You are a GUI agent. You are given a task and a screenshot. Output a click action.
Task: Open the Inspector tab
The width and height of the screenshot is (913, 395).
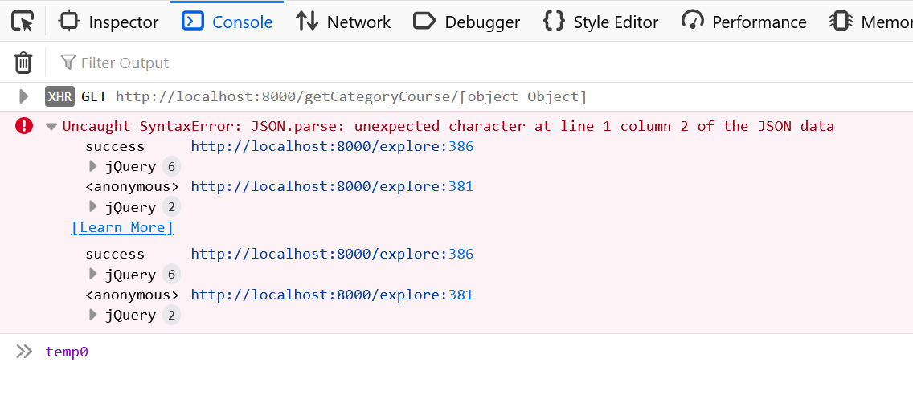coord(109,22)
